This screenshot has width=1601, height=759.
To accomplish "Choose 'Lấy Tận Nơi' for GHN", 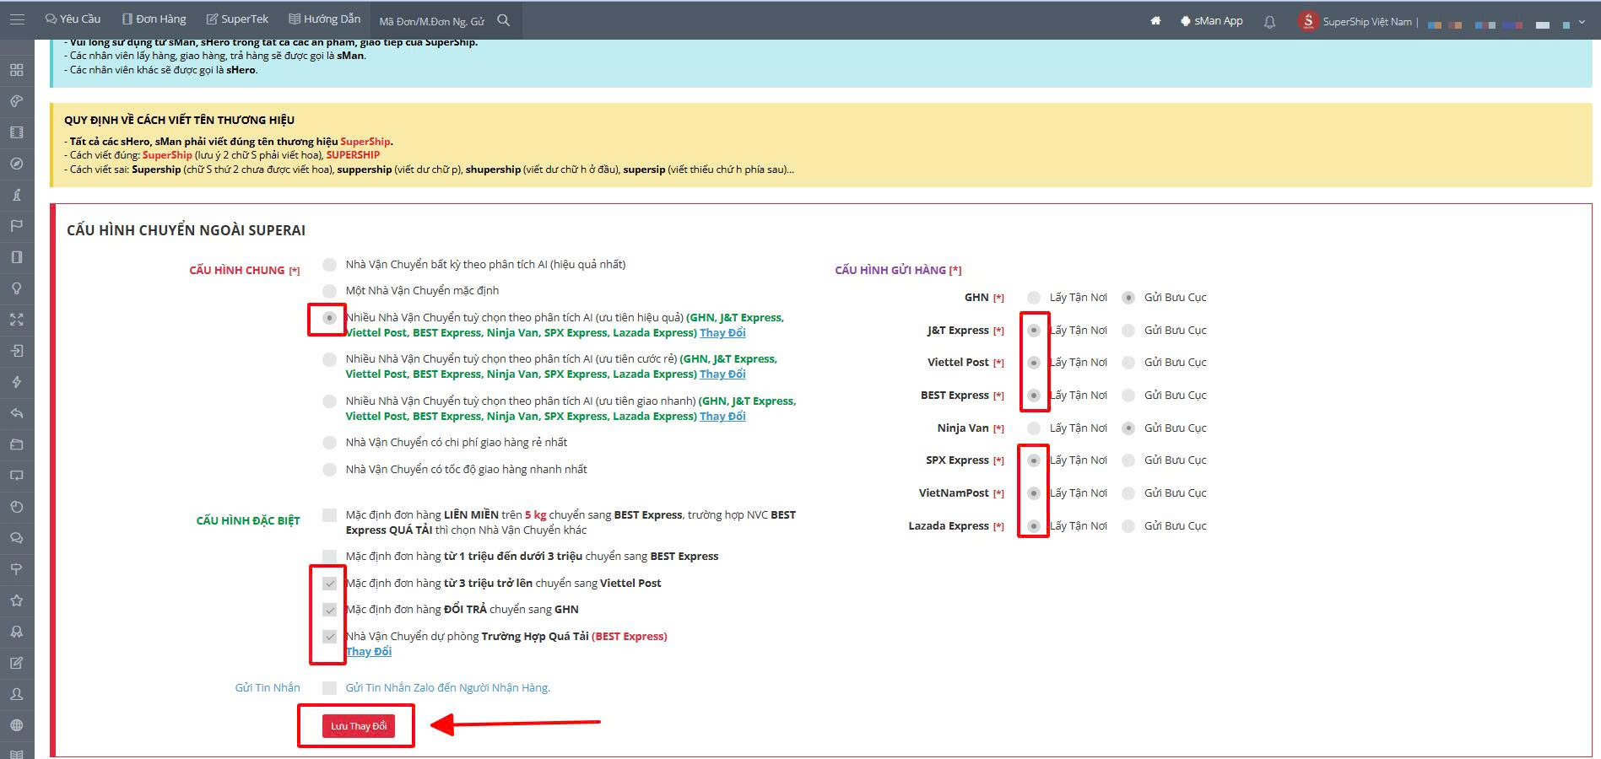I will pyautogui.click(x=1034, y=298).
